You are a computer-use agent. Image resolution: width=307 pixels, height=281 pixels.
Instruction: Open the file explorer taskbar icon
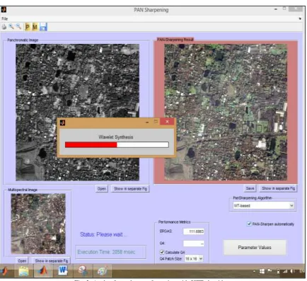23,270
